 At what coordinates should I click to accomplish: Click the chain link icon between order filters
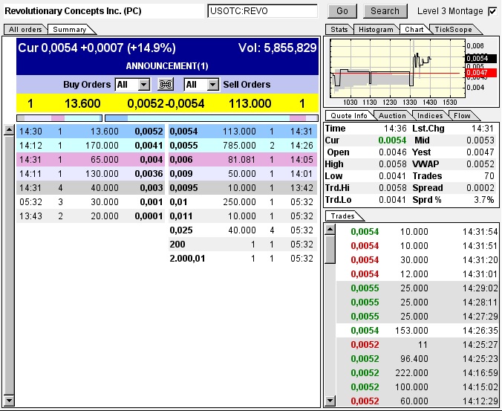(x=166, y=85)
